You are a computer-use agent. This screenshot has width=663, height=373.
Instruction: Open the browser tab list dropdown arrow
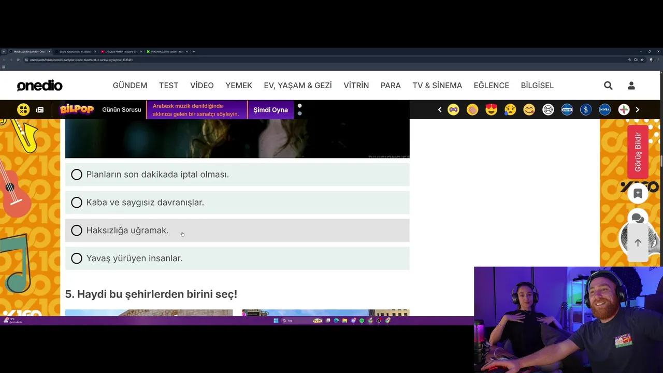pos(4,51)
